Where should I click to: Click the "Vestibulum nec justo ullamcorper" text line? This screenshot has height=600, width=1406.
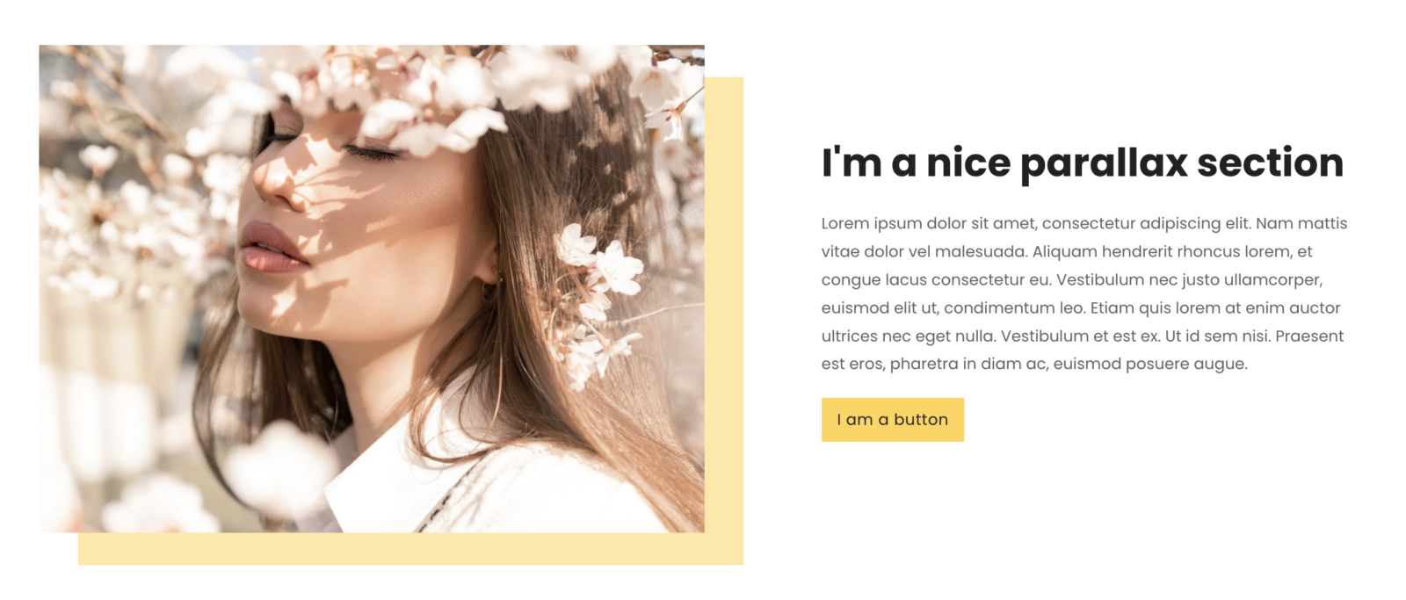[1189, 280]
